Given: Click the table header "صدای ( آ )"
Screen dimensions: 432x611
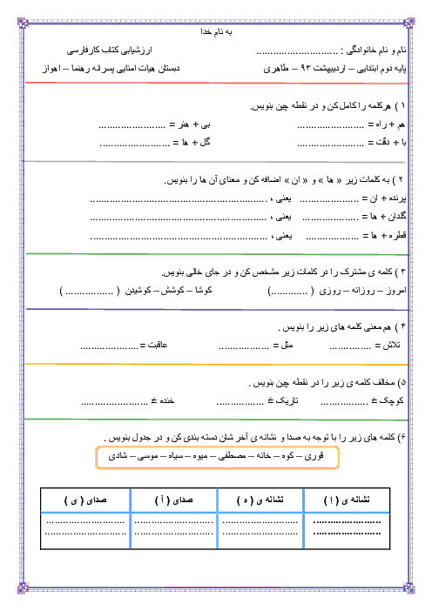Looking at the screenshot, I should point(174,500).
